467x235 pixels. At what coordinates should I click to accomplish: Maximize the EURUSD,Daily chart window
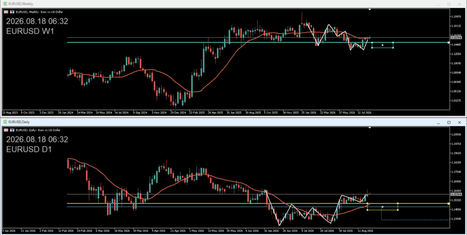[449, 122]
